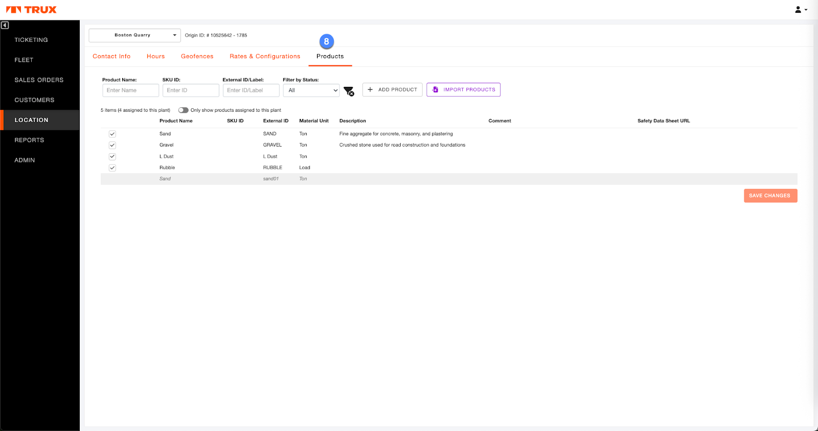Toggle only show products assigned to plant
This screenshot has width=818, height=431.
[x=183, y=110]
